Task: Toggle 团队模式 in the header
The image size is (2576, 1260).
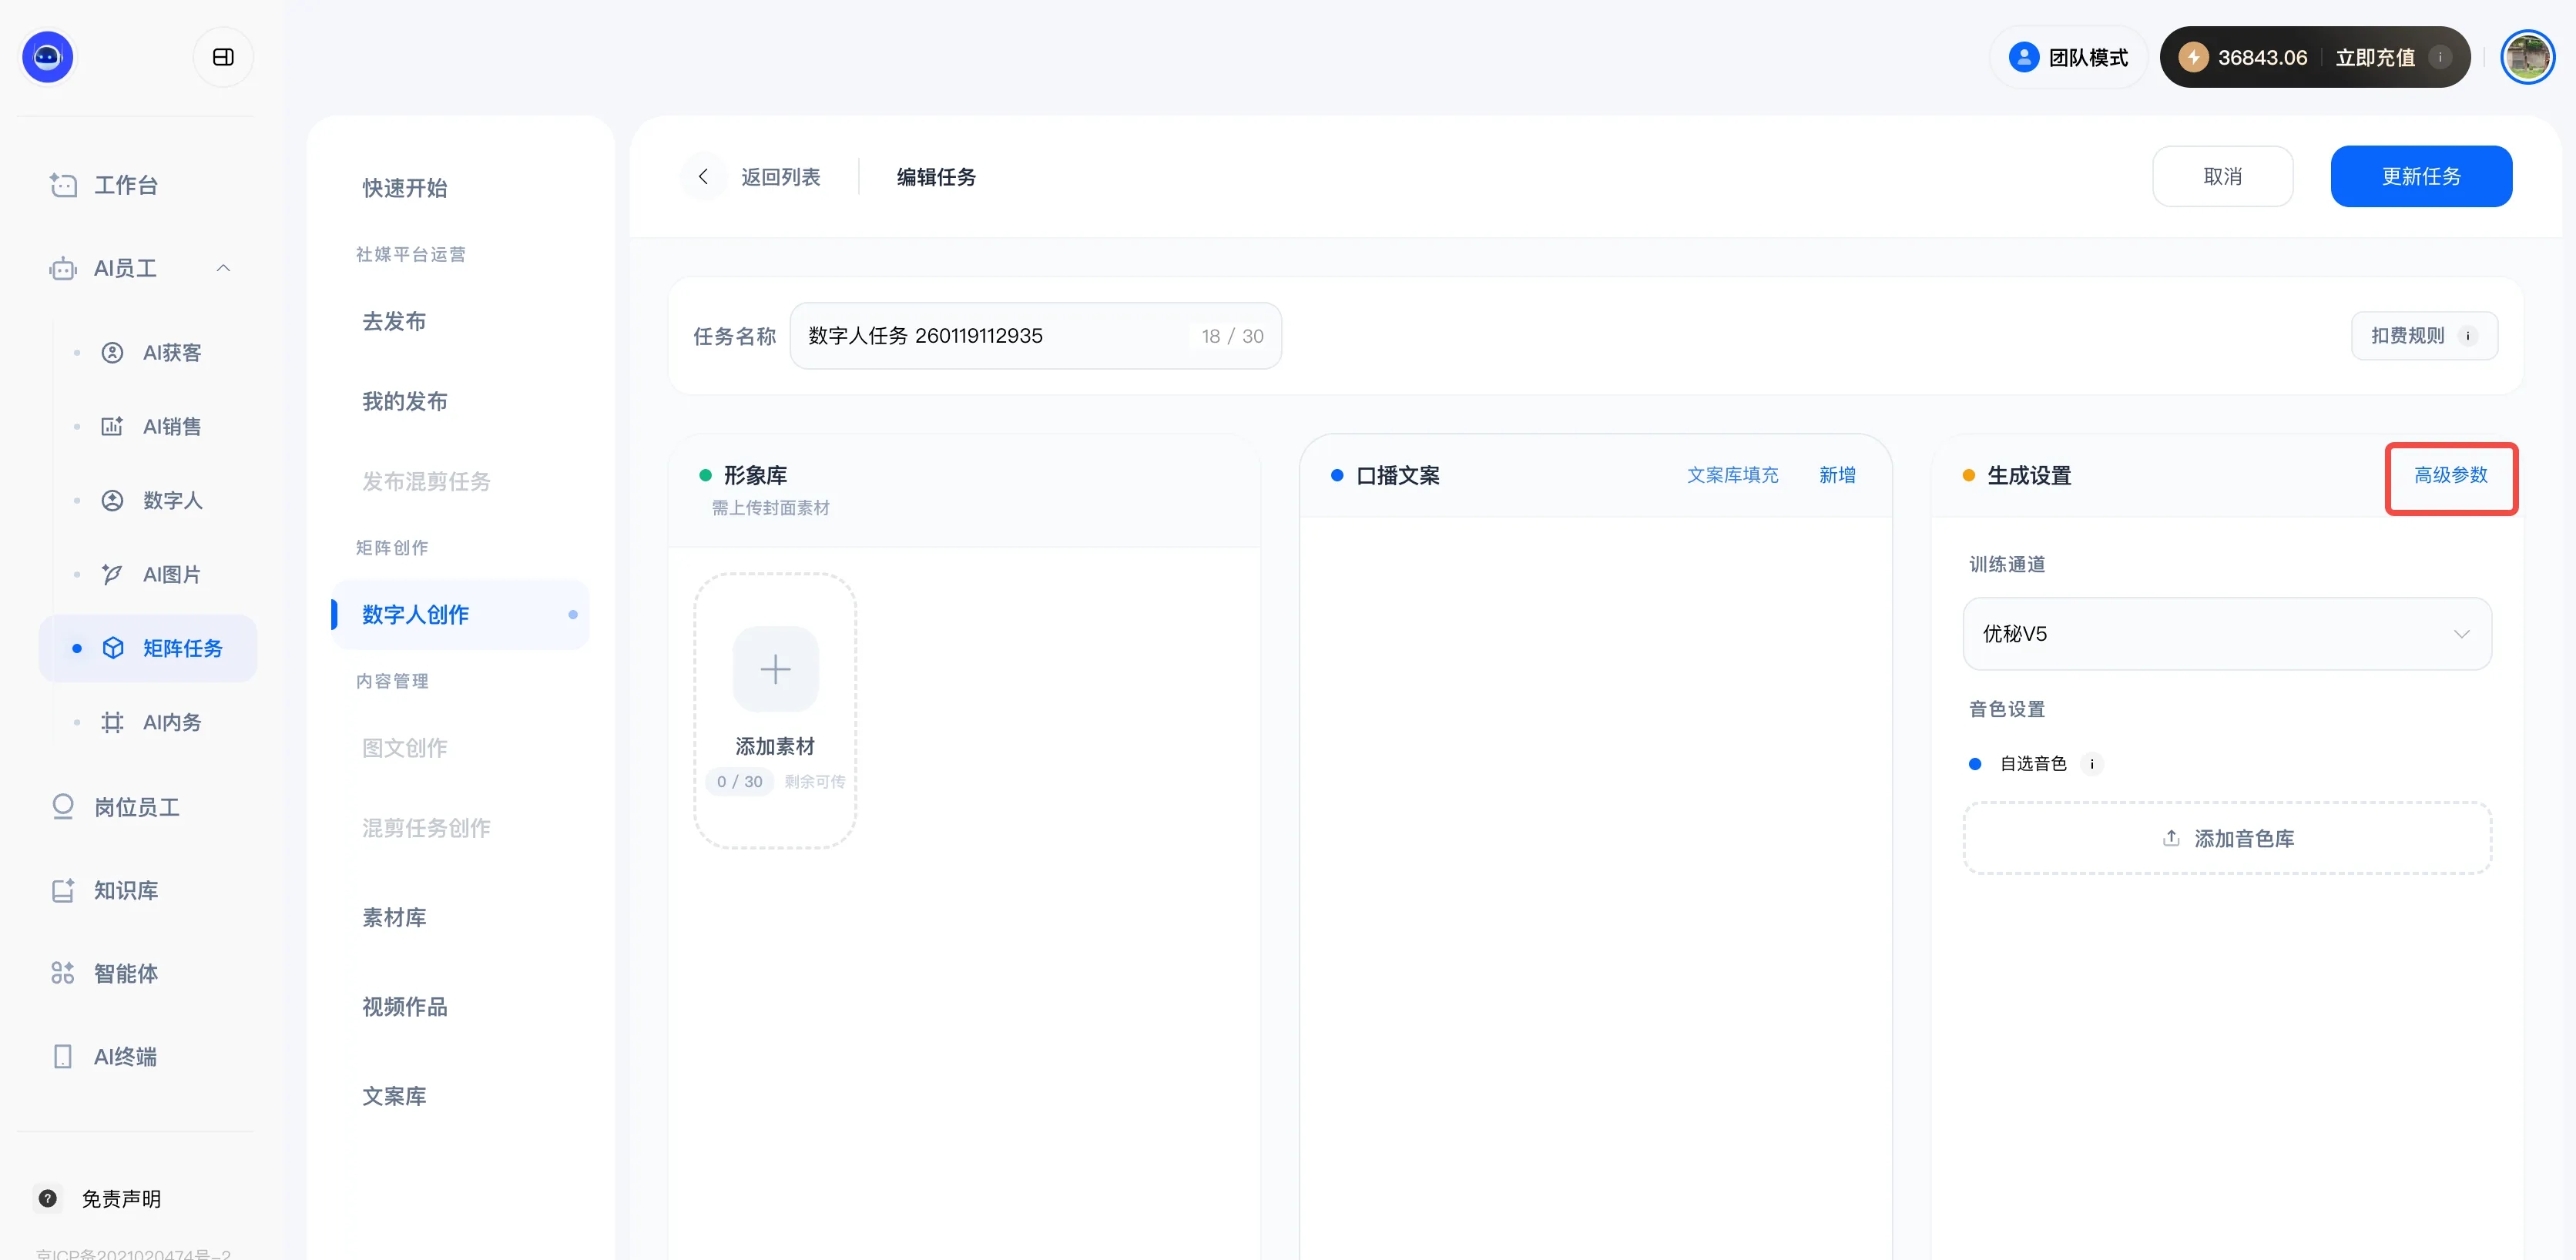Action: (2068, 57)
